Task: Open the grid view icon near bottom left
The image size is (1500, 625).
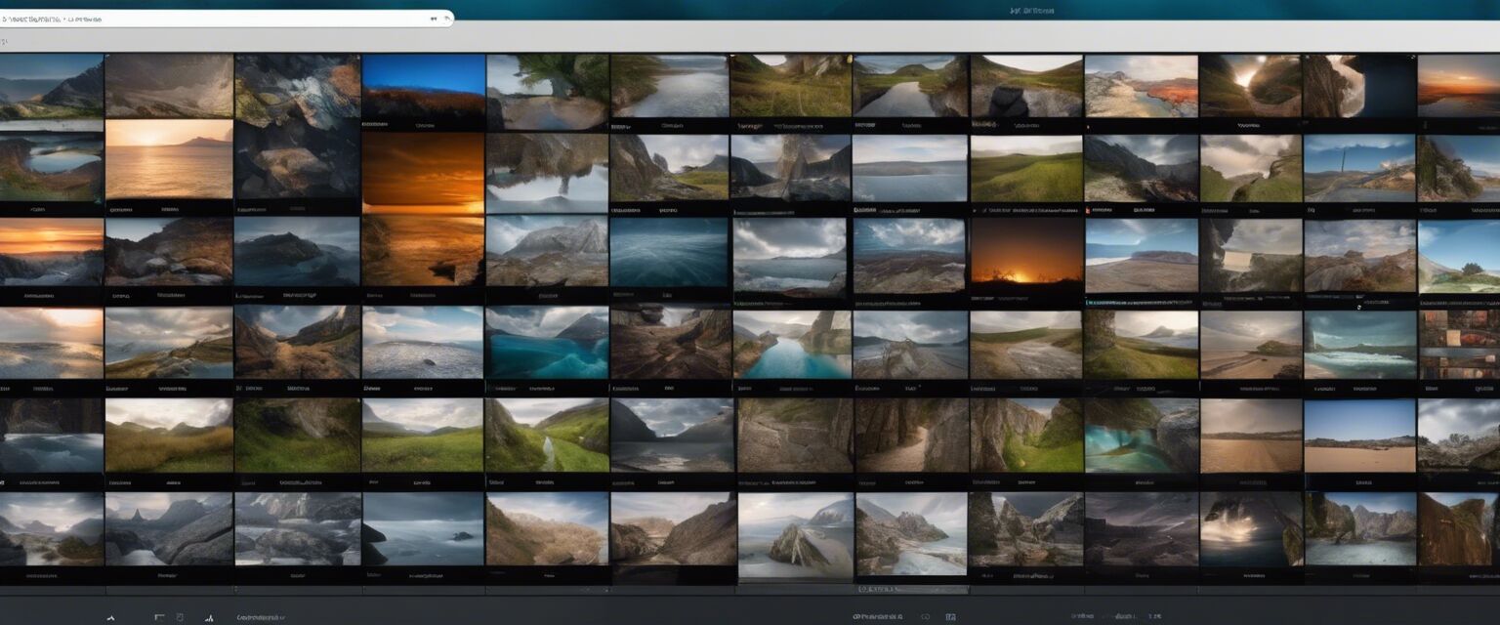Action: (x=159, y=616)
